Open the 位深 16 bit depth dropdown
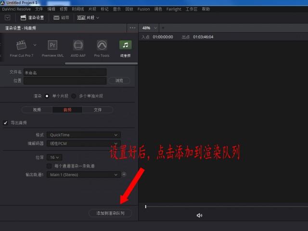 coord(54,157)
